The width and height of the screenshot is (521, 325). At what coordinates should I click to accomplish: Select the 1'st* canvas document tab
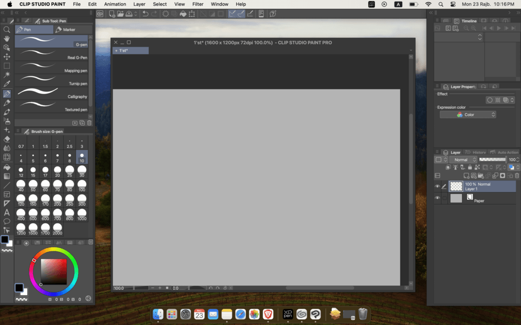[x=131, y=50]
